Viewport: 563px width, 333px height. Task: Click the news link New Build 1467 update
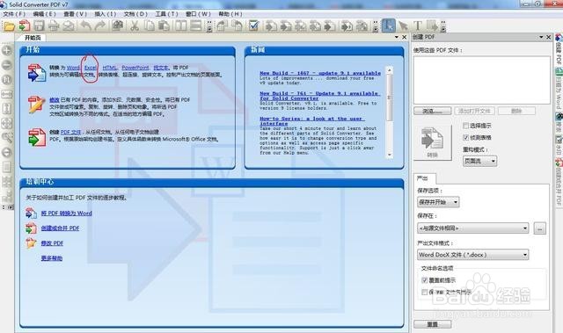tap(320, 73)
